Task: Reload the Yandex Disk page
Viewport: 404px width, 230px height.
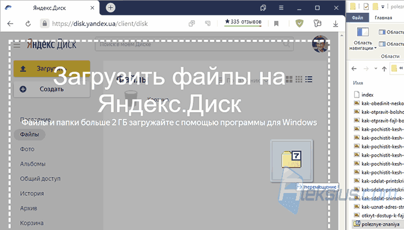Action: click(28, 24)
